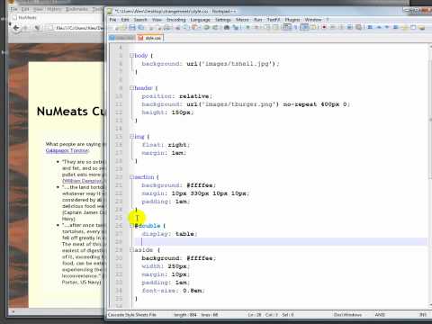The height and width of the screenshot is (324, 432).
Task: Open the TextFX menu
Action: click(x=274, y=20)
